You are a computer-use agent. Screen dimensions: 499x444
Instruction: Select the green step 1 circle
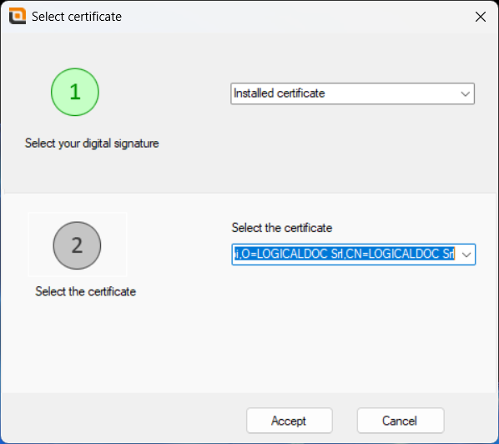point(75,92)
